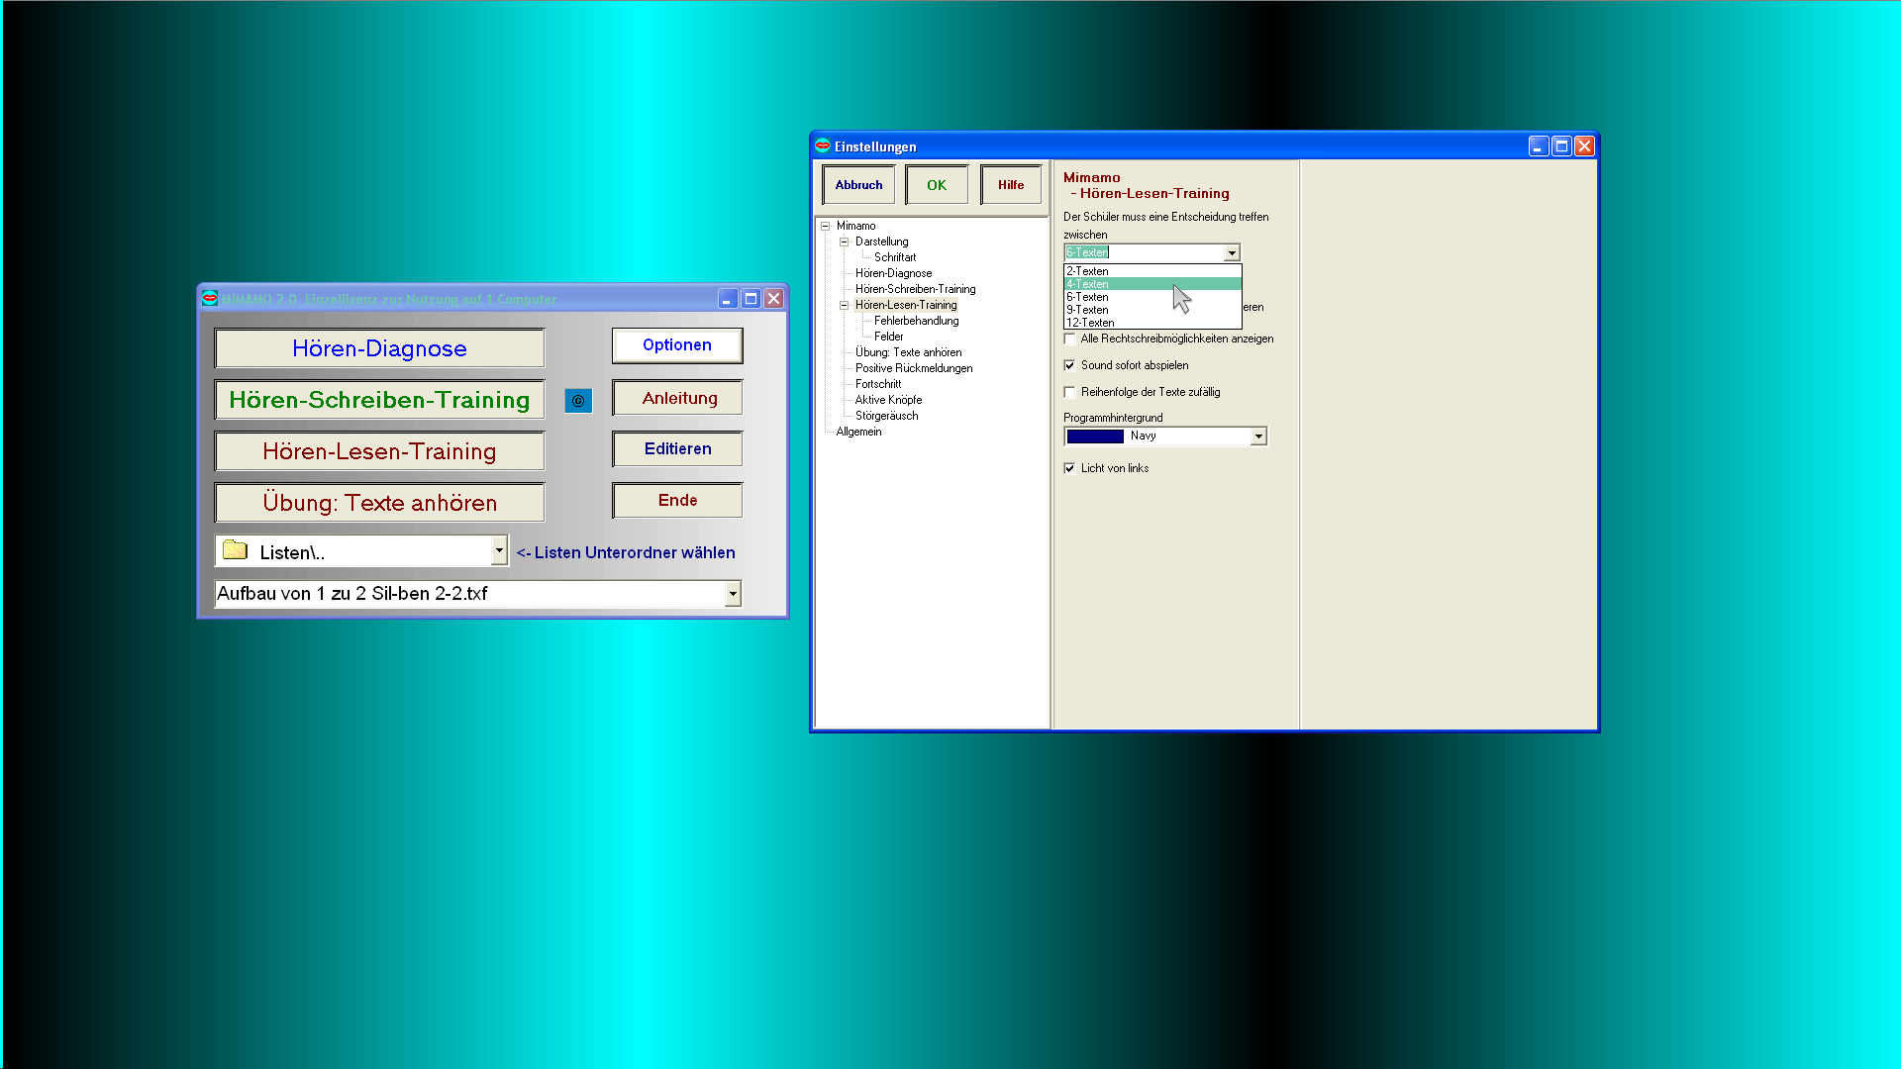Screen dimensions: 1901x1069
Task: Select 12-Texten in the open list
Action: coord(1090,323)
